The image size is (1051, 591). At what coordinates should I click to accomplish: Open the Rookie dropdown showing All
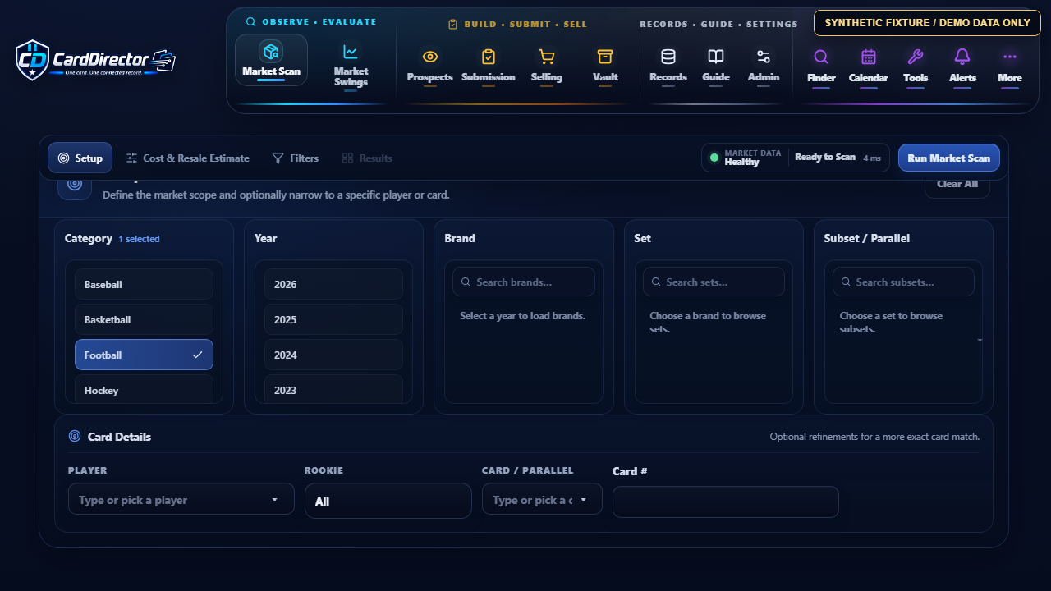click(x=388, y=501)
